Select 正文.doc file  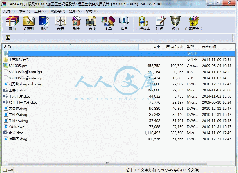click(x=16, y=133)
